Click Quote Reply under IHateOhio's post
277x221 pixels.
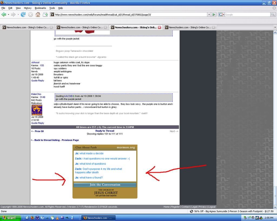[38, 123]
